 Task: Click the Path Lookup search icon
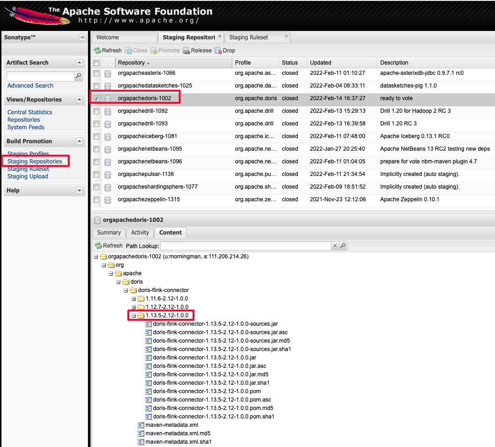coord(343,246)
